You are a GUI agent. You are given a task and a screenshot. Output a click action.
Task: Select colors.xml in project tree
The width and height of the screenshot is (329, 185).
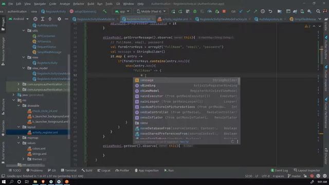pyautogui.click(x=36, y=149)
